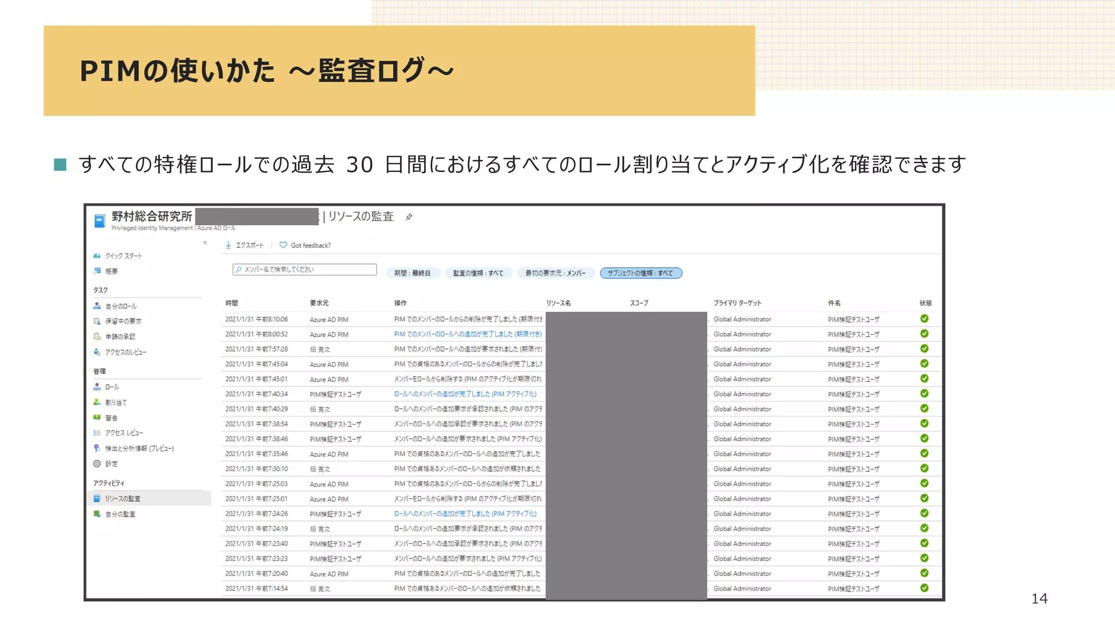The width and height of the screenshot is (1115, 627).
Task: Click the 保留中の要求 icon
Action: [97, 321]
